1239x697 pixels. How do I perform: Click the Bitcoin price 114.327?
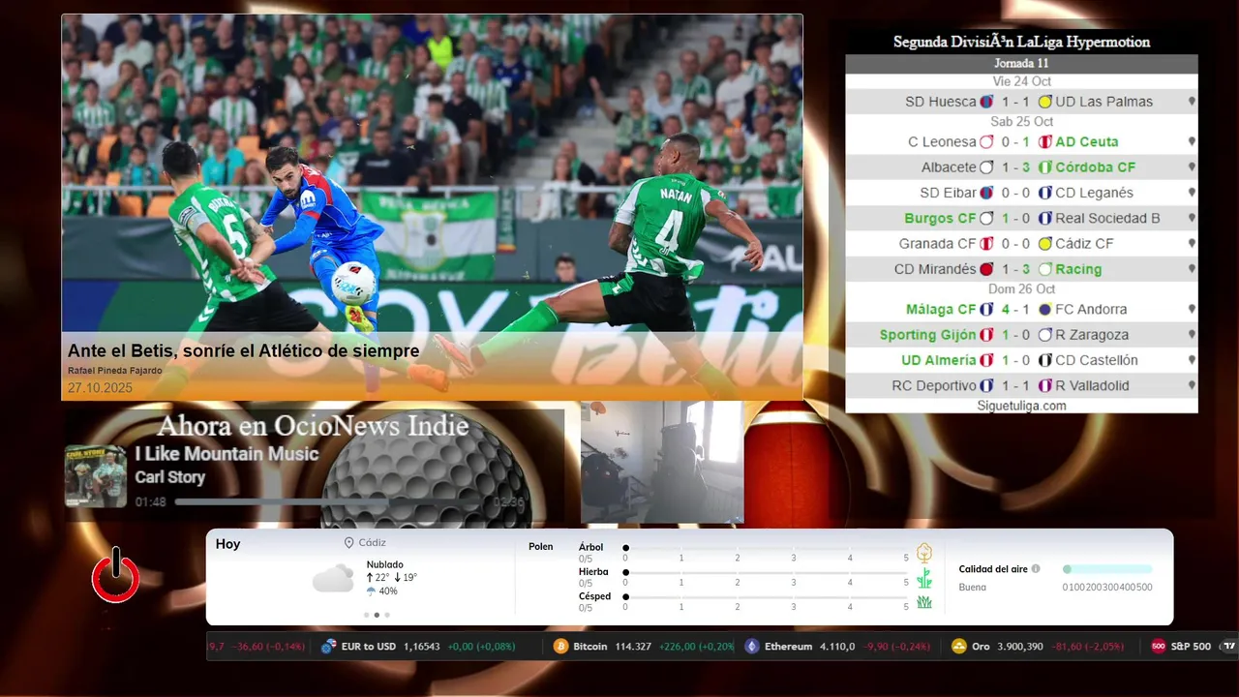(633, 646)
